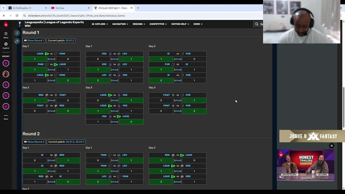
Task: Open the Honest Trailers video thumbnail
Action: (305, 165)
